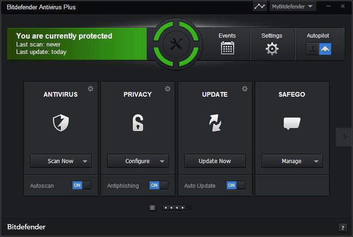Toggle the Auto Update switch
The height and width of the screenshot is (237, 353).
235,185
